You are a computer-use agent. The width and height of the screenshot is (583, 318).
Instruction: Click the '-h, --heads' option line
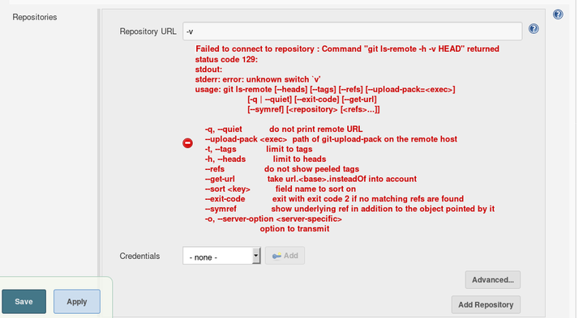265,159
